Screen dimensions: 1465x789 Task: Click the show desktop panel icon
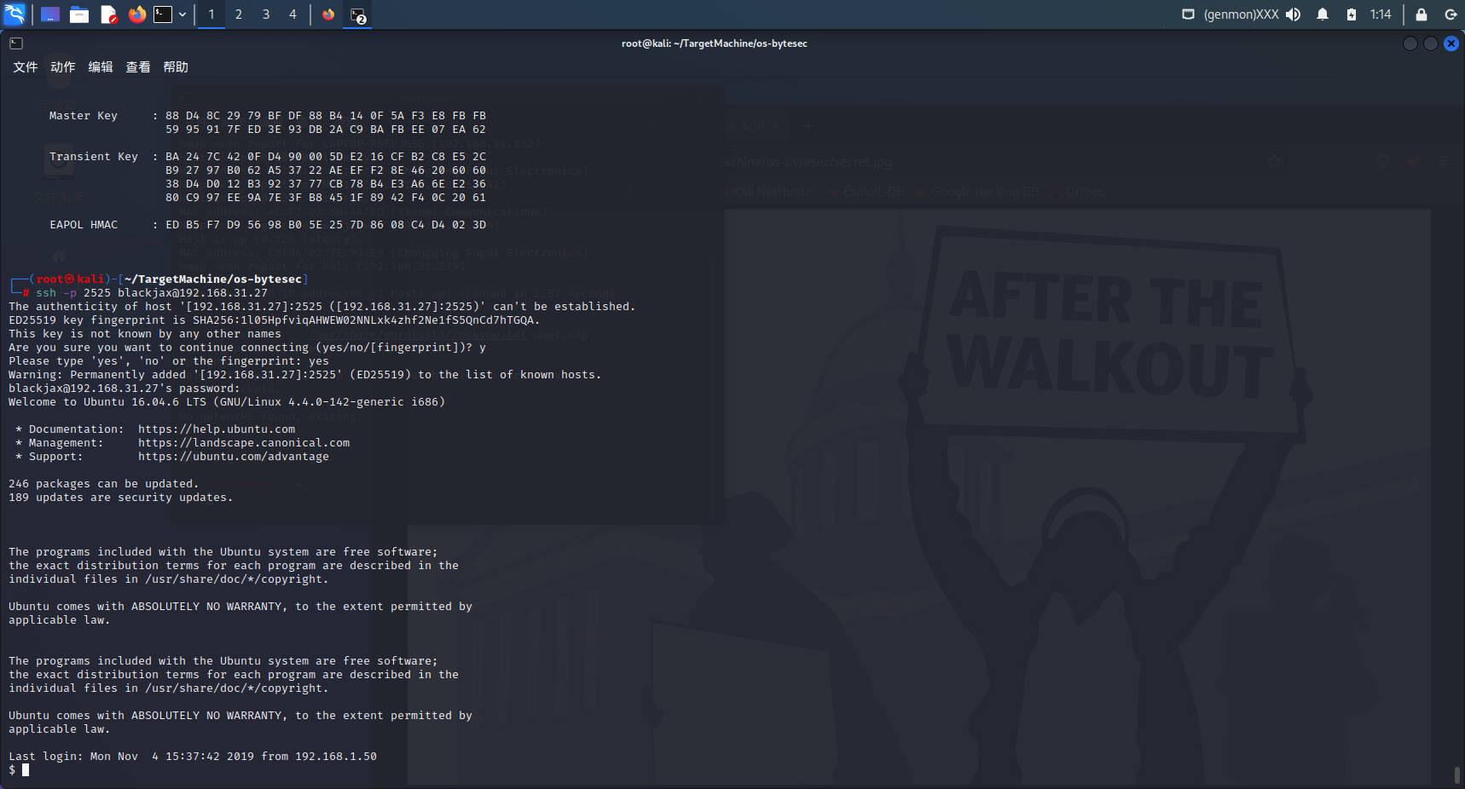tap(50, 14)
